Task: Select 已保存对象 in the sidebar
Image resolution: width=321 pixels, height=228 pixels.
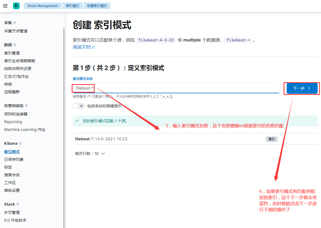Action: click(x=14, y=159)
